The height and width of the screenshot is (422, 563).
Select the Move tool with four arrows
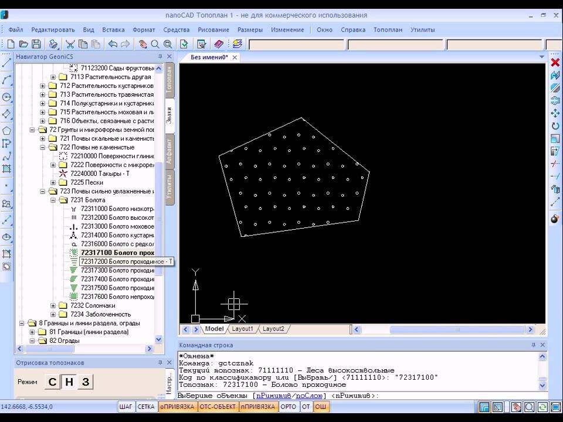(555, 113)
